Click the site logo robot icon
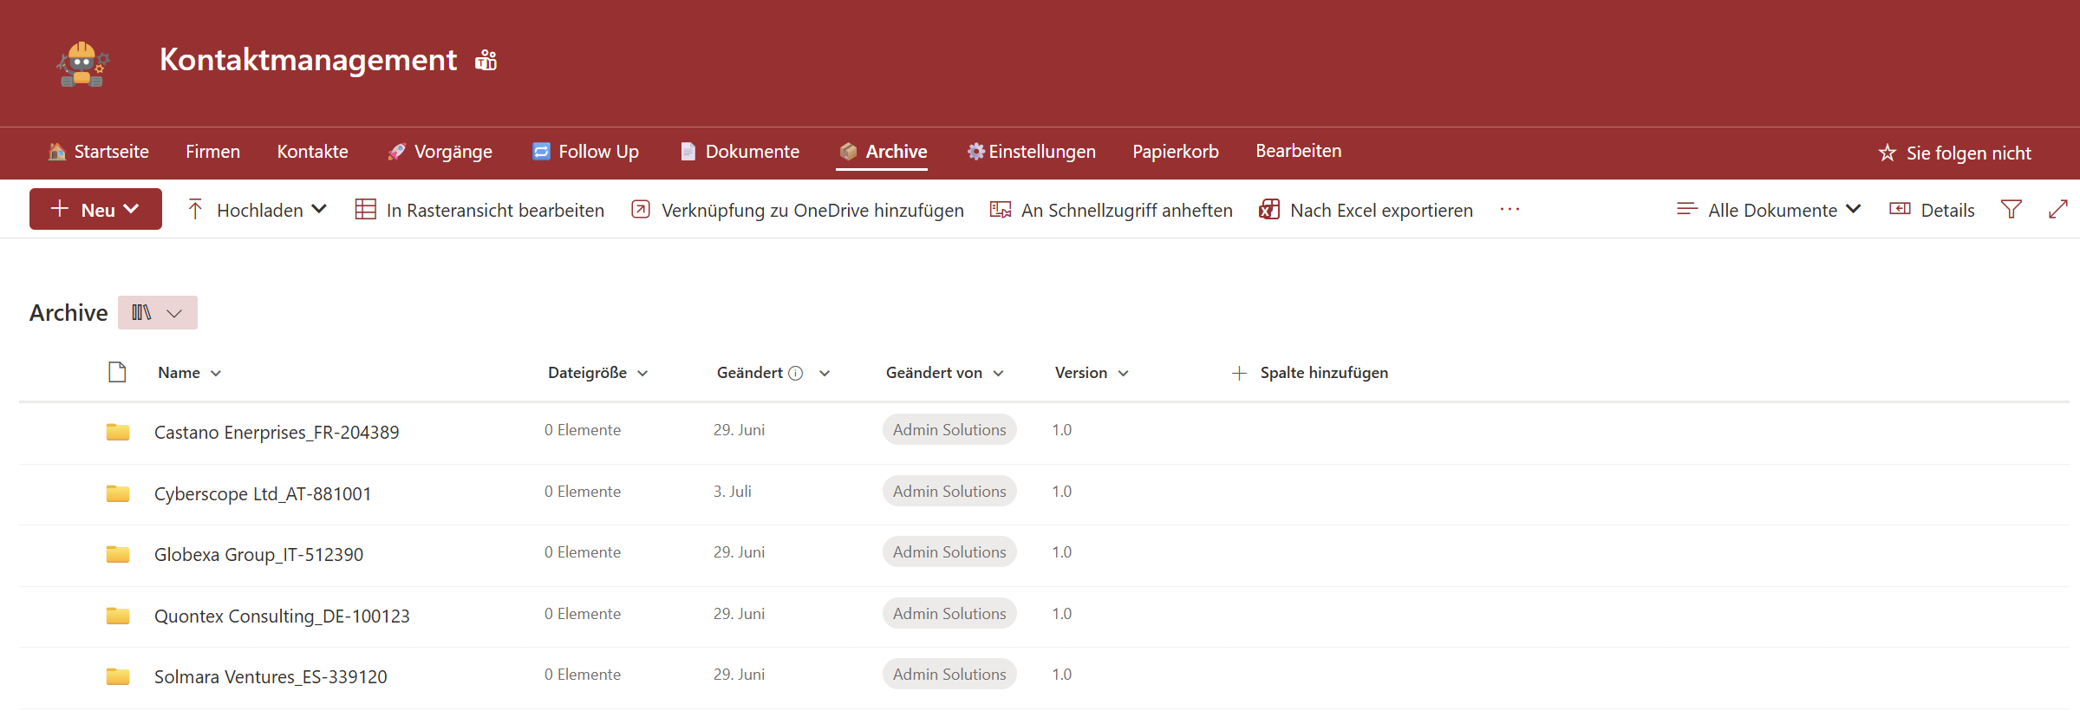 tap(82, 64)
